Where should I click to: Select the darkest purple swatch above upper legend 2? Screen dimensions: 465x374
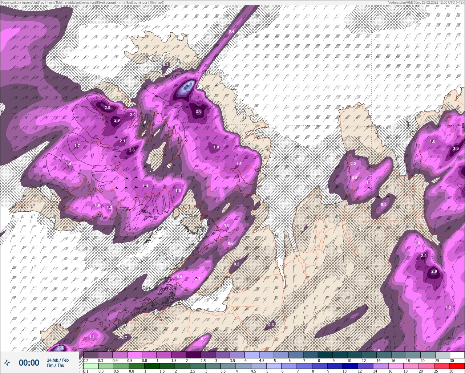point(193,355)
